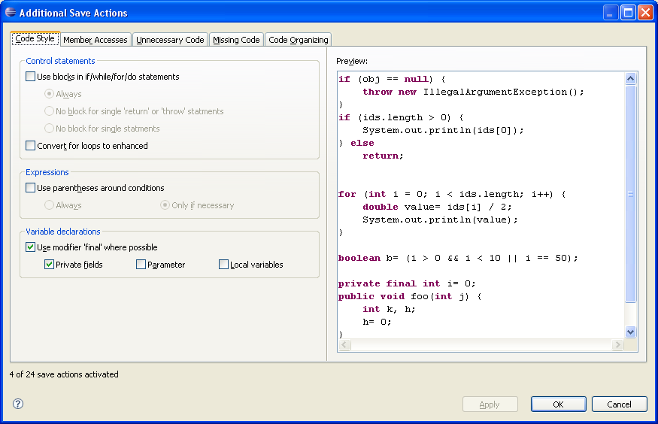Click the preview horizontal scroll right arrow
Viewport: 658px width, 424px height.
[x=617, y=345]
